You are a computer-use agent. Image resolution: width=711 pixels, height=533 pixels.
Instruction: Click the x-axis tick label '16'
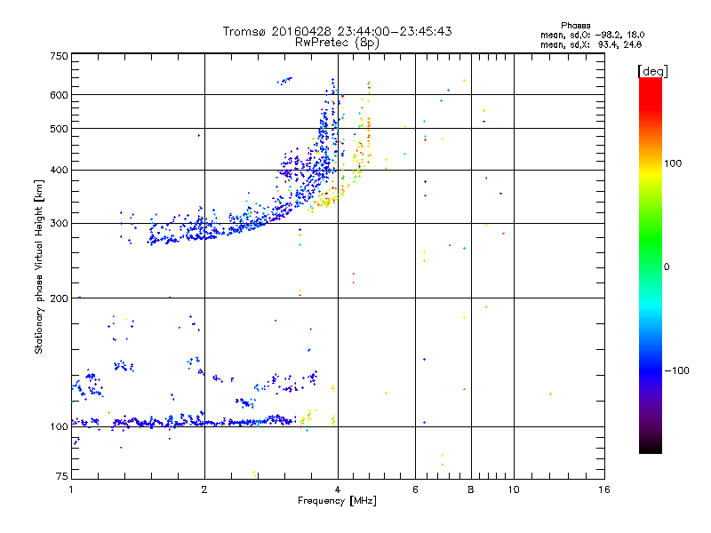point(604,489)
